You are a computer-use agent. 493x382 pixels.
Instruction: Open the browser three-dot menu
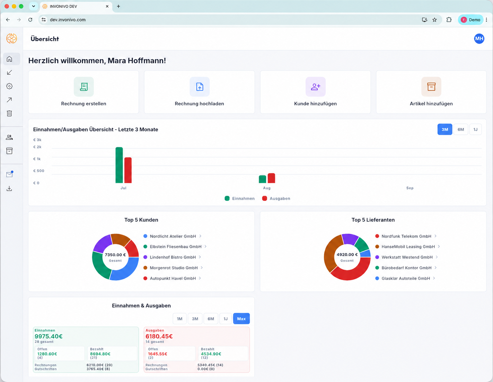point(486,20)
